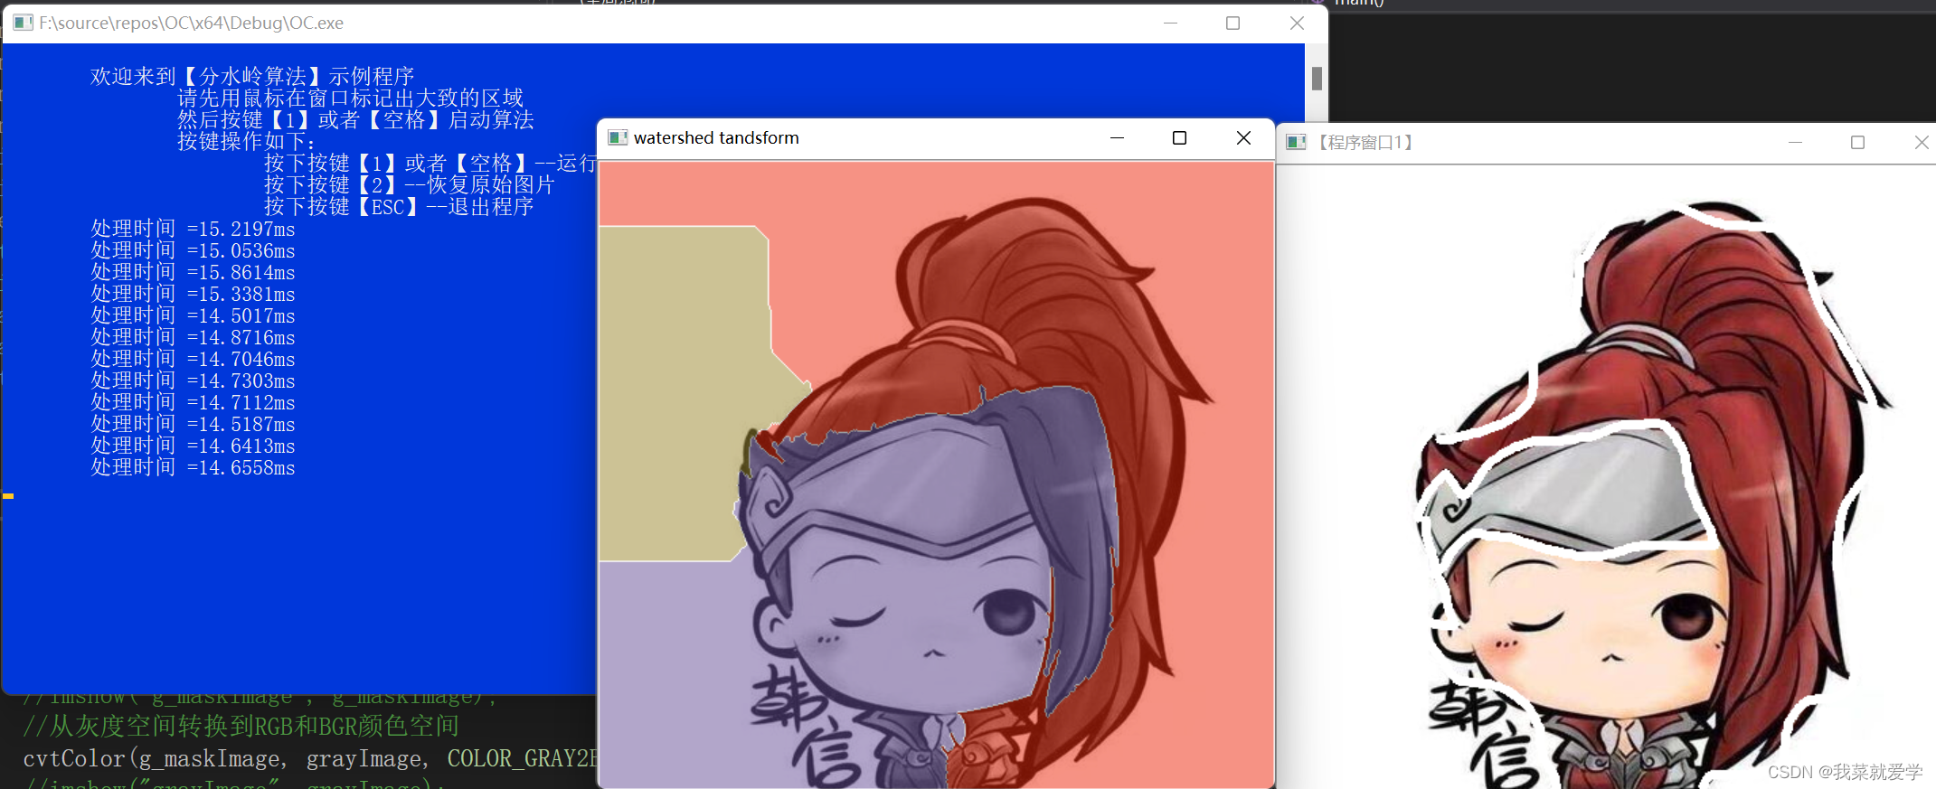Close the watershed tandsform window
The height and width of the screenshot is (789, 1936).
[1243, 137]
